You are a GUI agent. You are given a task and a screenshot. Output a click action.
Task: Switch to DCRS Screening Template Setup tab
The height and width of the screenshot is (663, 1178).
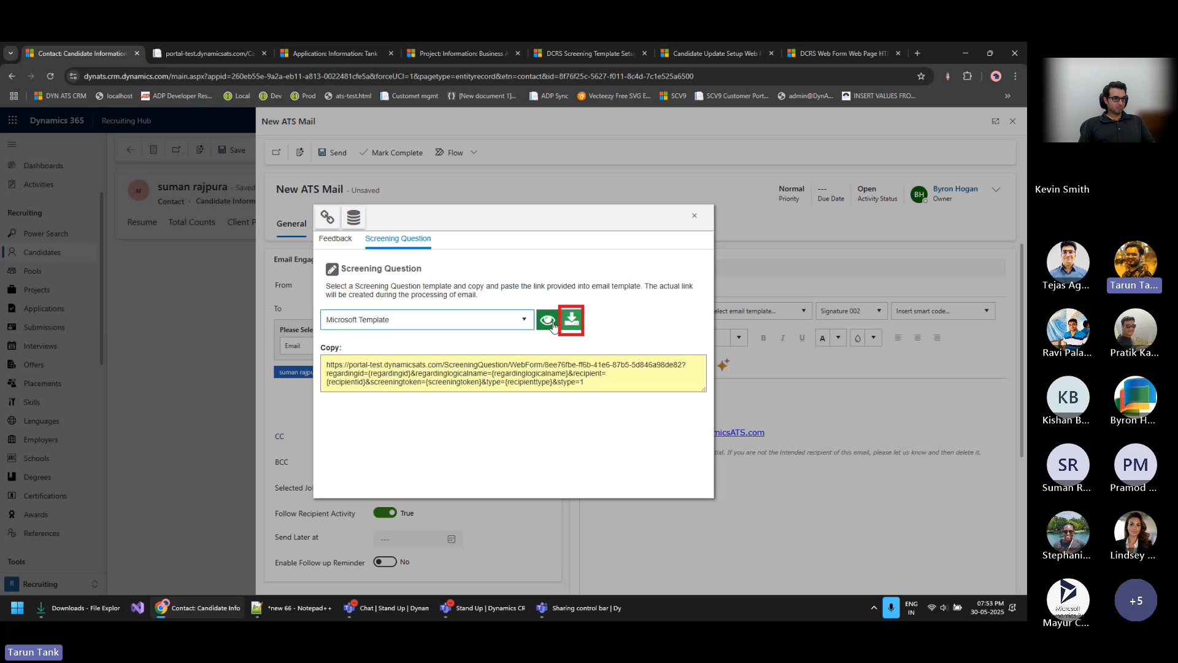click(589, 53)
